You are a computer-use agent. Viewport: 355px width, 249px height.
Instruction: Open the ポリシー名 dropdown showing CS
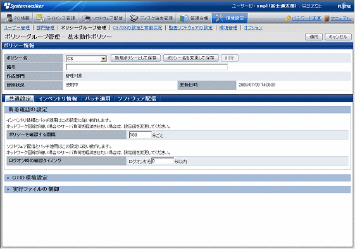coord(86,59)
